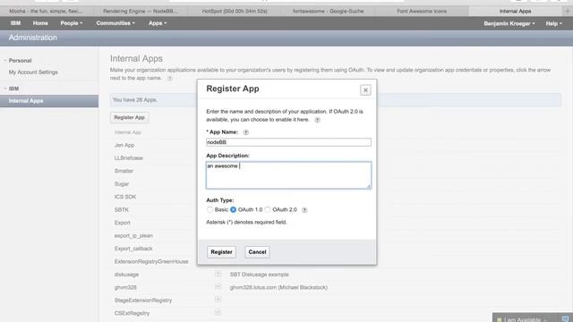Select Internal Apps in sidebar

[49, 101]
